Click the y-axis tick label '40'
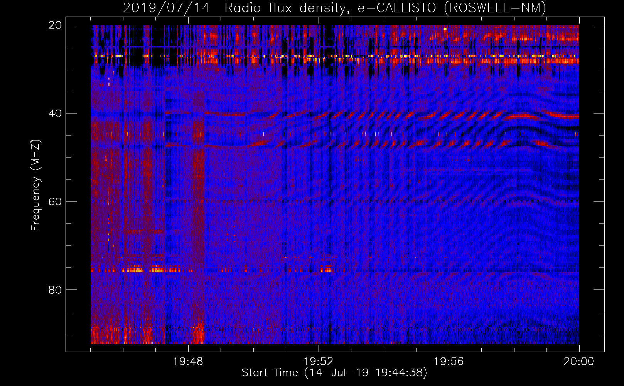624x386 pixels. click(x=55, y=113)
